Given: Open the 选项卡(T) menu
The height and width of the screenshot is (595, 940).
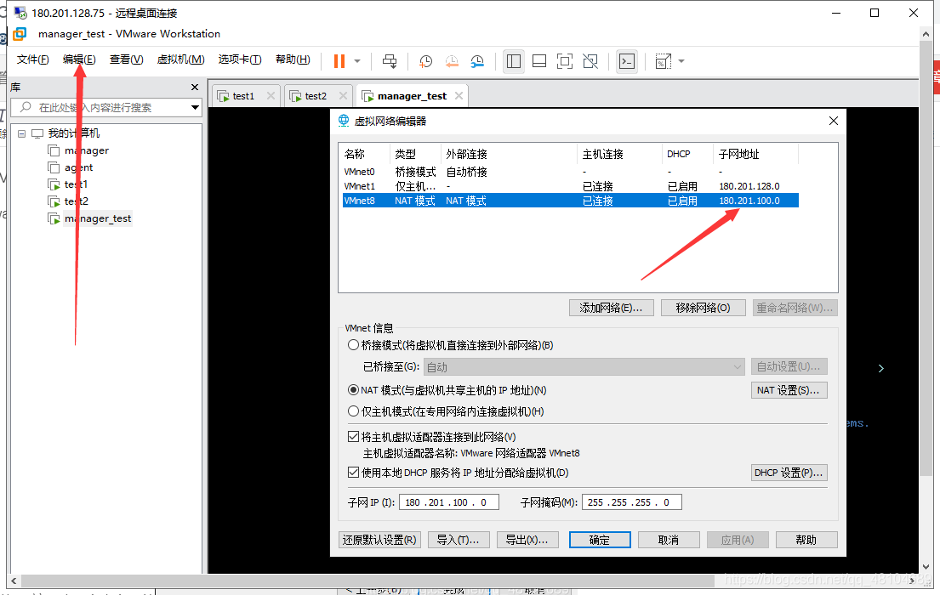Looking at the screenshot, I should [x=240, y=59].
